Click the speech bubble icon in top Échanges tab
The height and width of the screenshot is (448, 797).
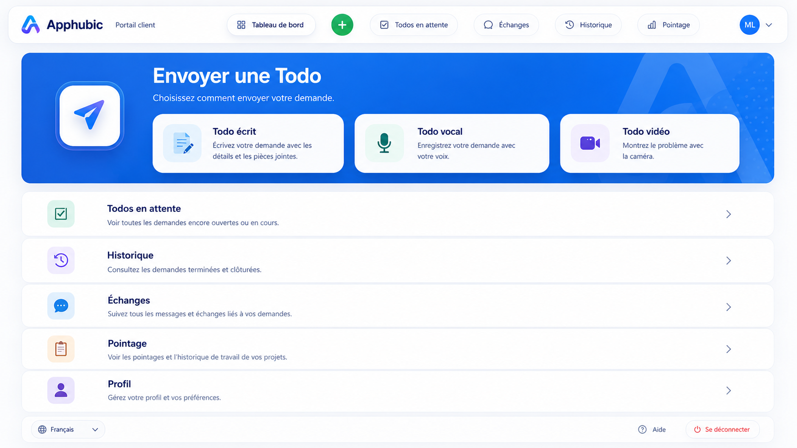[x=488, y=25]
